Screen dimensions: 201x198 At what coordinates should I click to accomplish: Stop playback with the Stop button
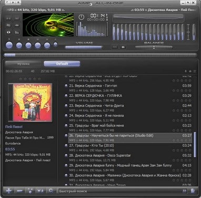[28, 45]
